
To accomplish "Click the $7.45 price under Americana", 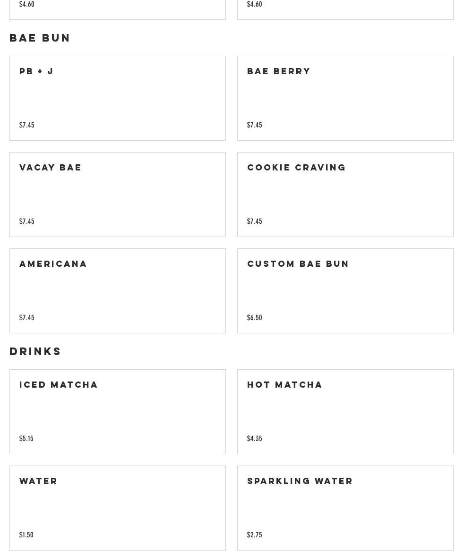I will (x=27, y=318).
